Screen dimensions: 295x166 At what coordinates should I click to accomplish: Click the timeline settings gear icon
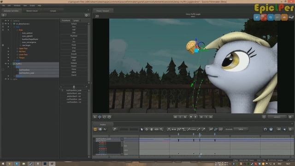290,129
